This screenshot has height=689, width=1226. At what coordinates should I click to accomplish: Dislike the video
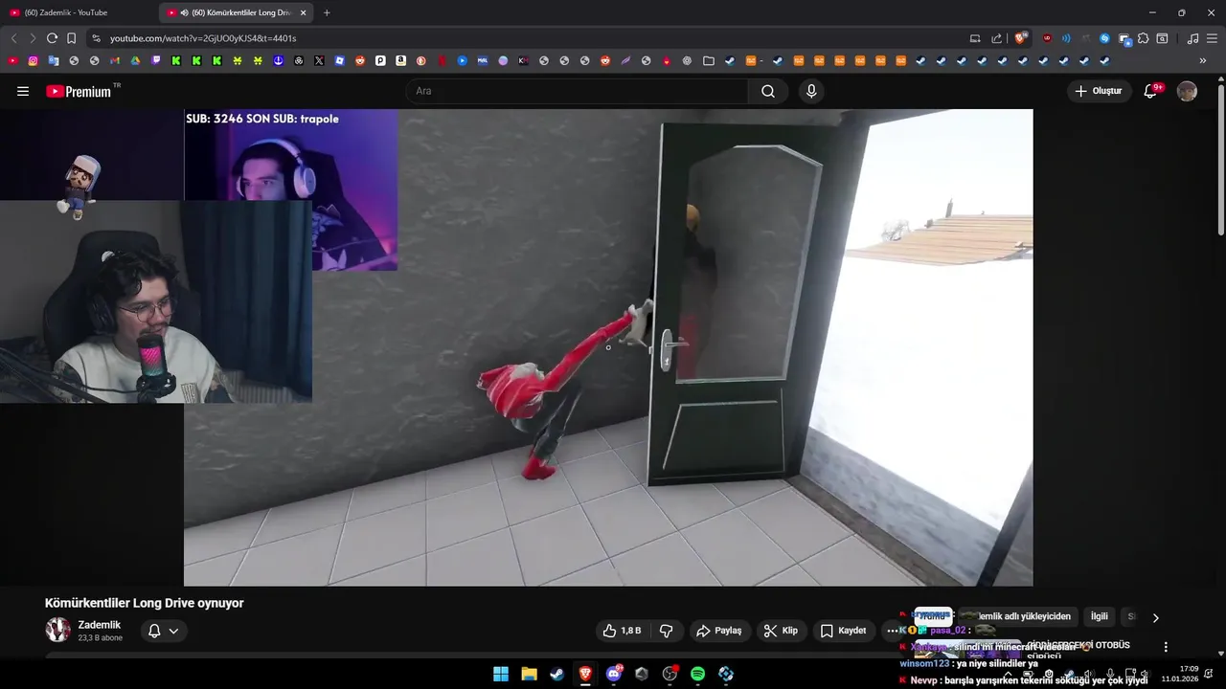(666, 631)
